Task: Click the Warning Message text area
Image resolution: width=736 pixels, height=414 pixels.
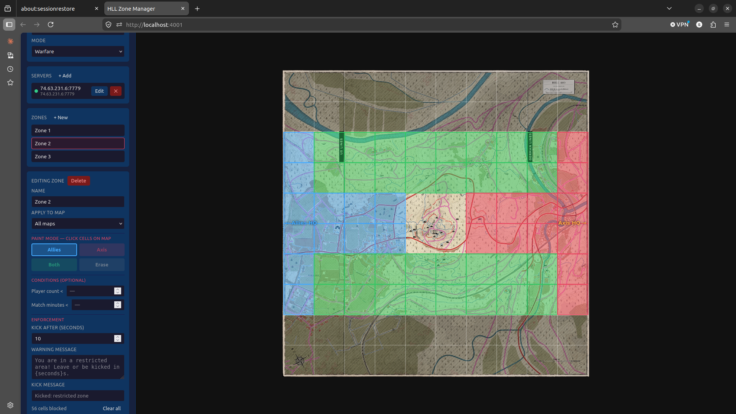Action: tap(78, 367)
